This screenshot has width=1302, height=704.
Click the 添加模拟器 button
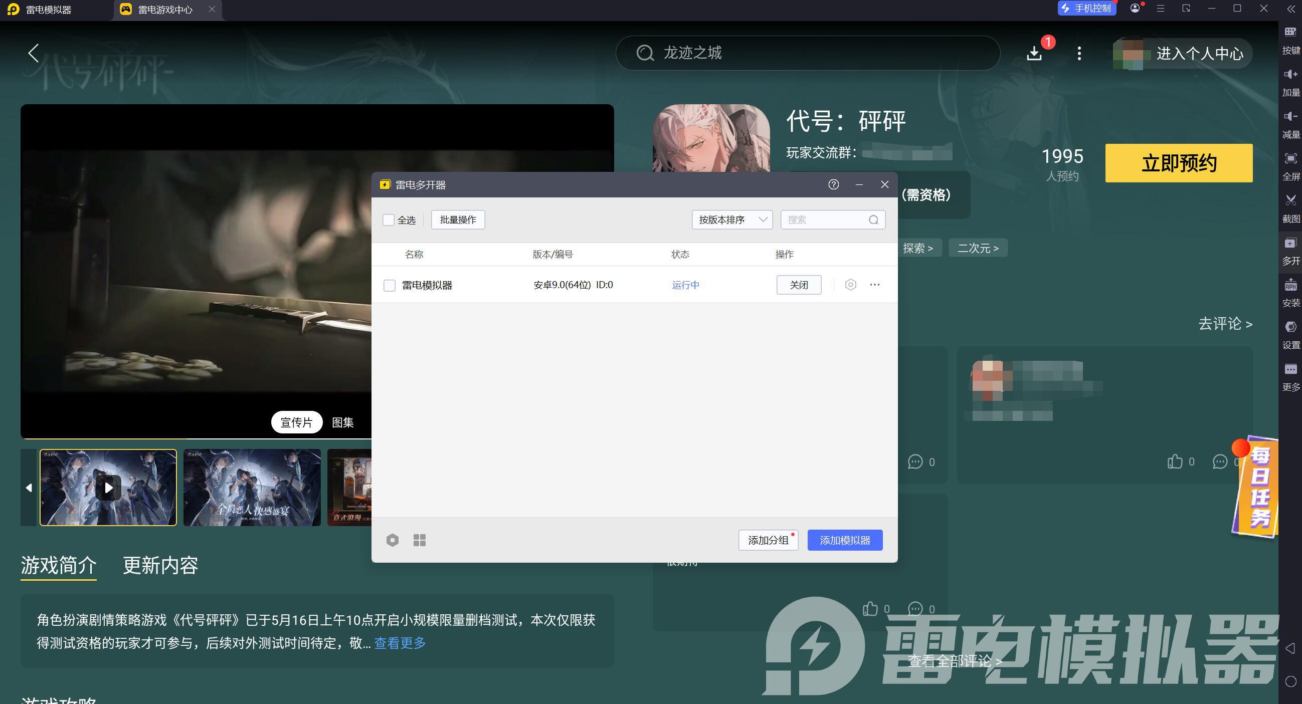point(845,540)
